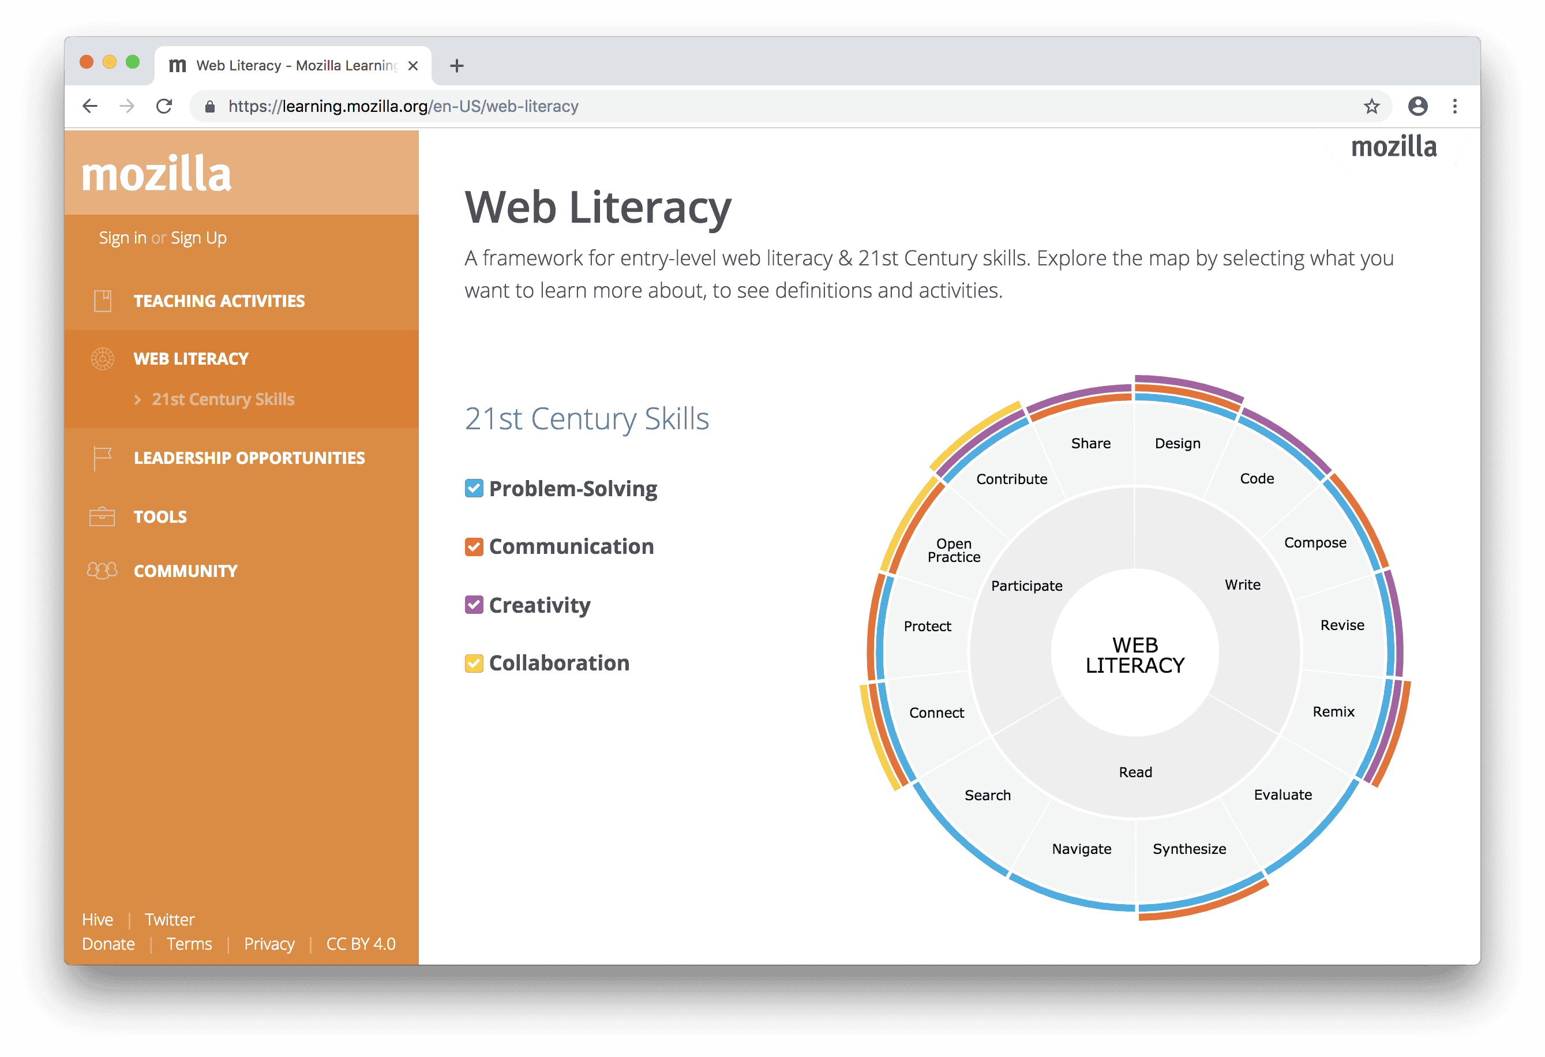This screenshot has width=1545, height=1057.
Task: Click the Web Literacy page heading
Action: [598, 208]
